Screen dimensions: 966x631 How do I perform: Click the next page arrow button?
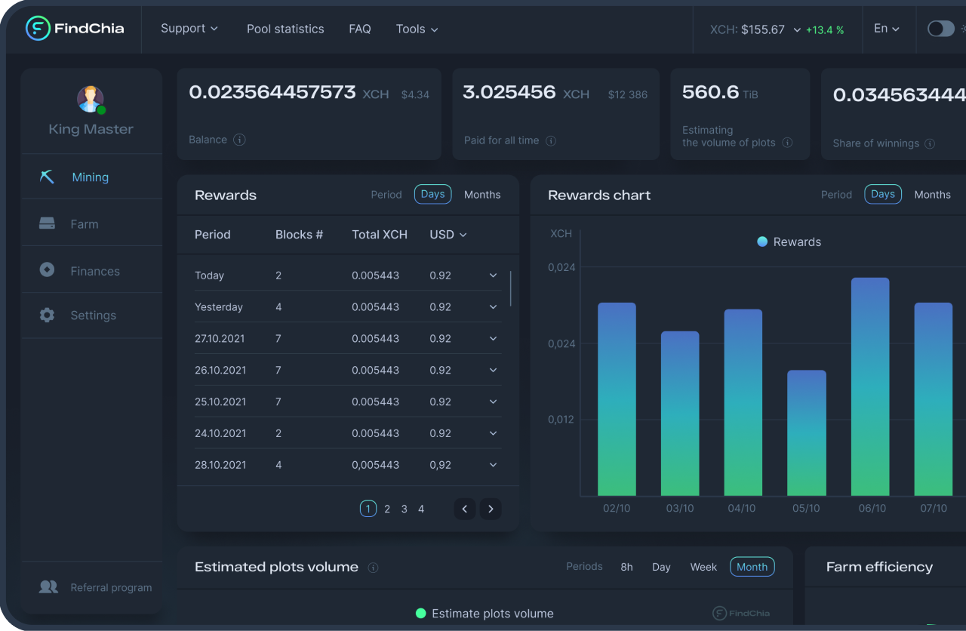(491, 509)
